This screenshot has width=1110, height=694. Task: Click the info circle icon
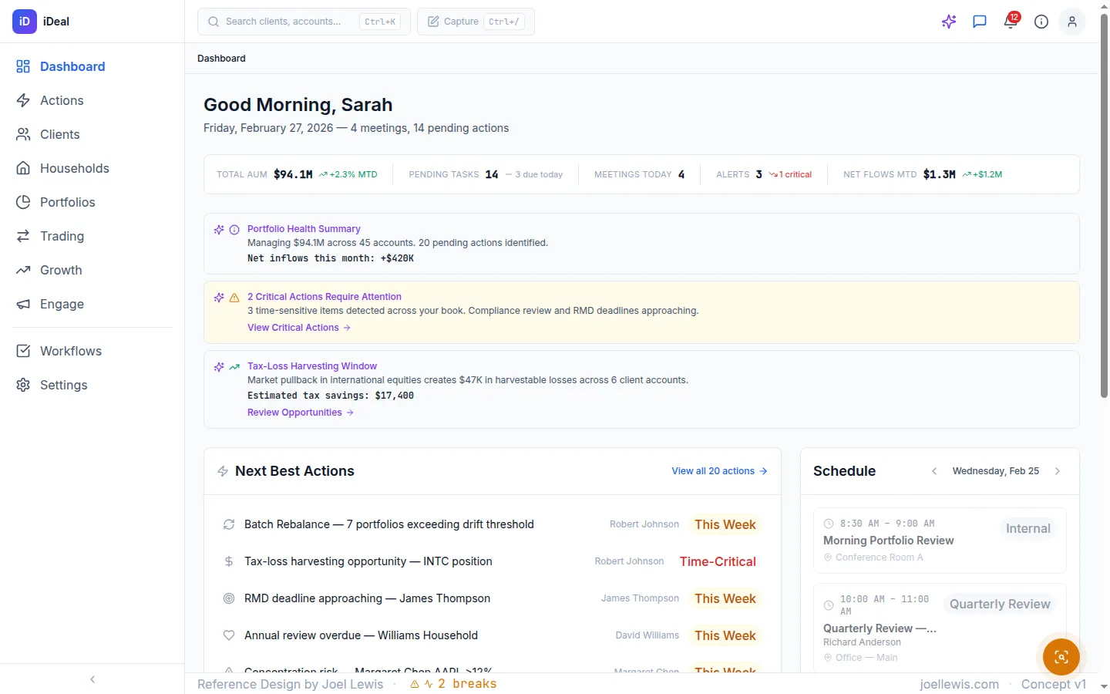coord(1041,22)
